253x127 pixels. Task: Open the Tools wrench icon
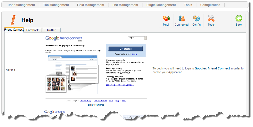click(x=211, y=21)
